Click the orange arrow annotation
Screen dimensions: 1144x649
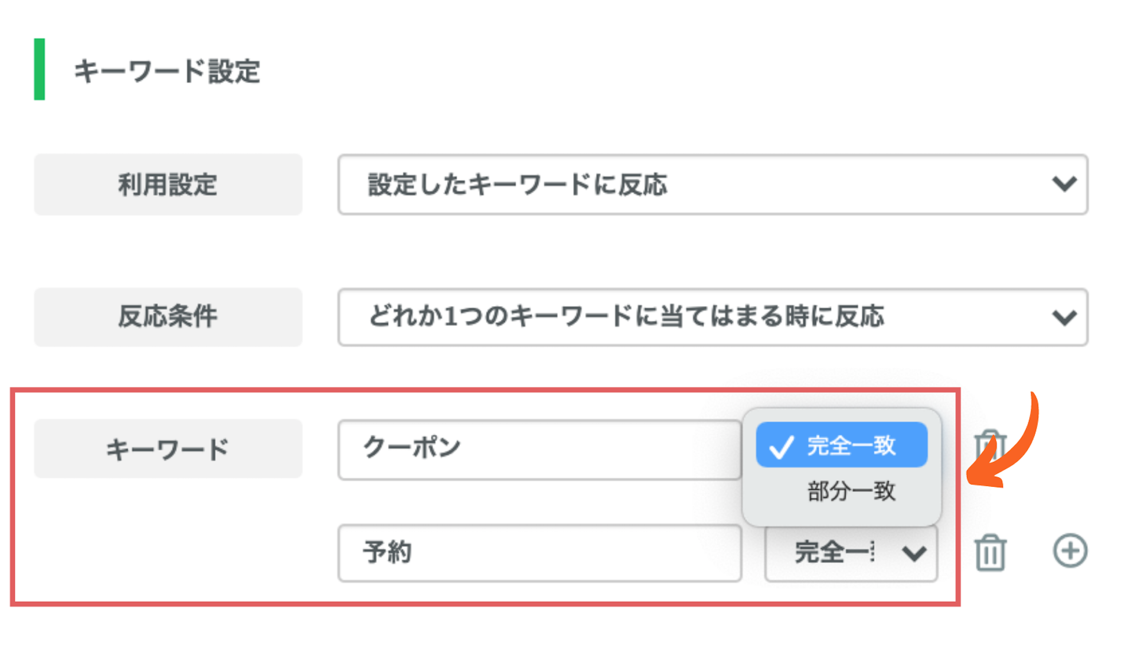point(1002,440)
